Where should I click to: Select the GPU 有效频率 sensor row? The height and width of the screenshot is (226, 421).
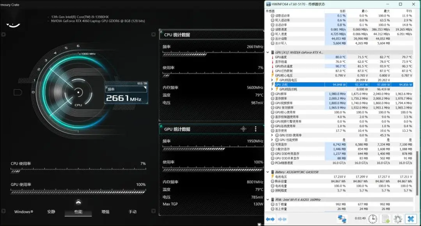click(341, 108)
